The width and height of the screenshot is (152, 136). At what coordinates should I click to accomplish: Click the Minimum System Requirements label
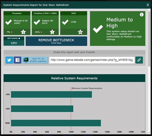(x=87, y=88)
